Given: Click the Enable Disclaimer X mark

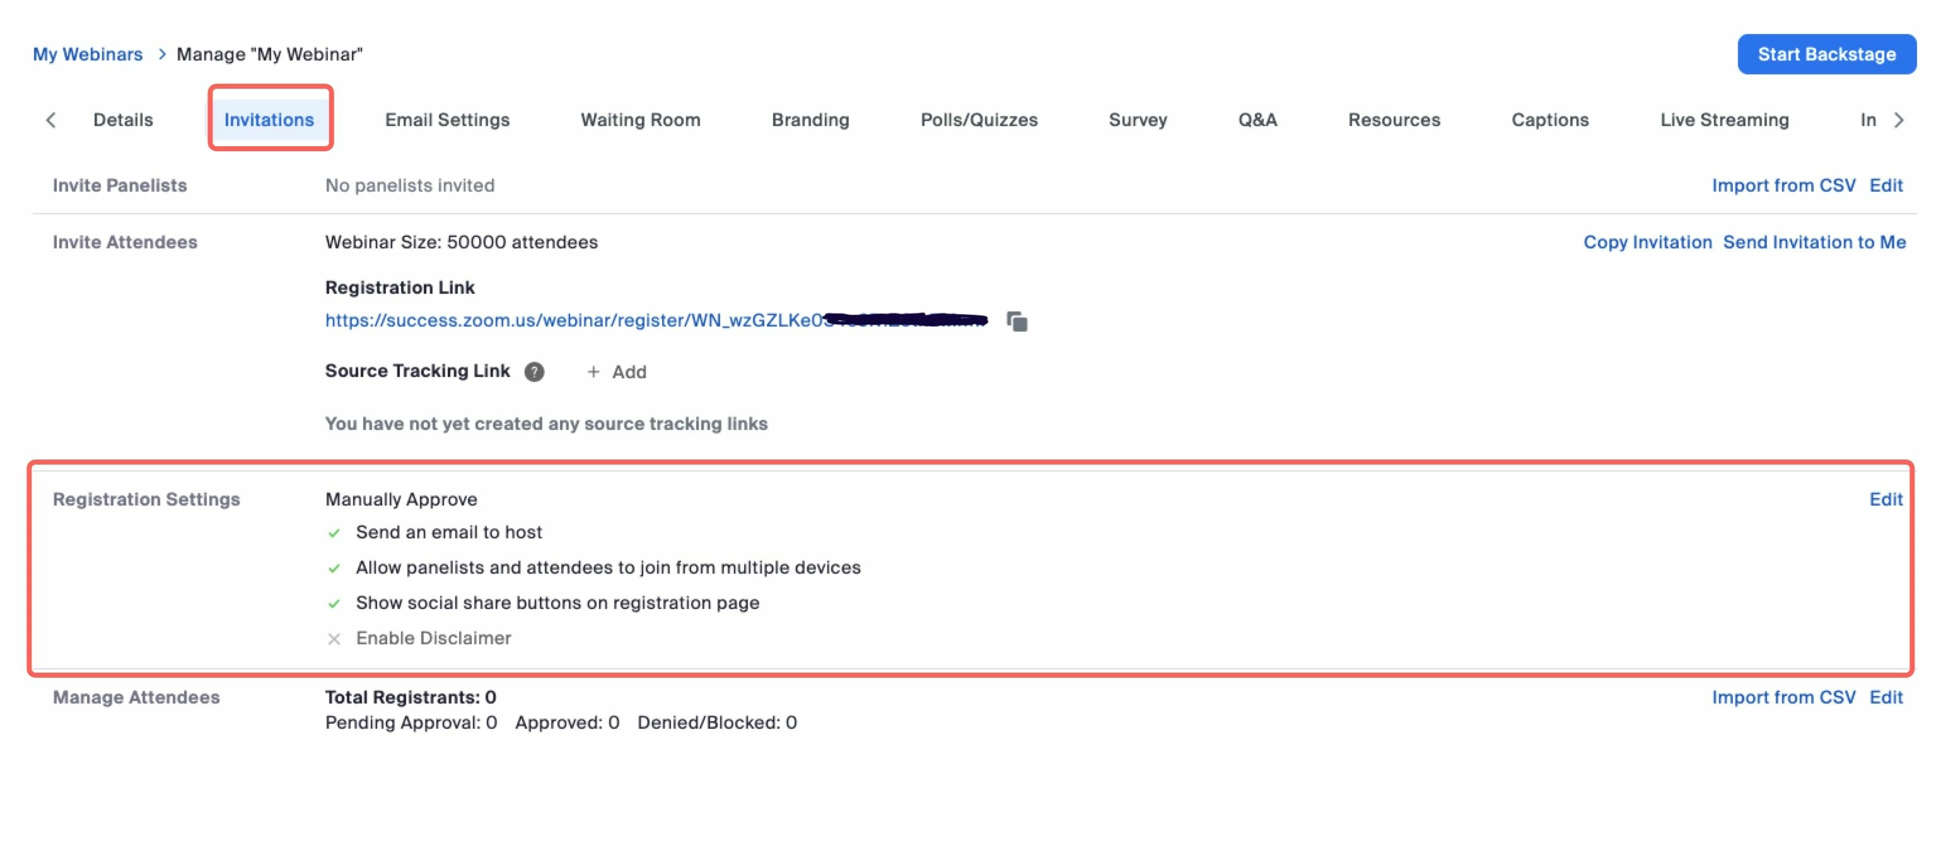Looking at the screenshot, I should (334, 639).
